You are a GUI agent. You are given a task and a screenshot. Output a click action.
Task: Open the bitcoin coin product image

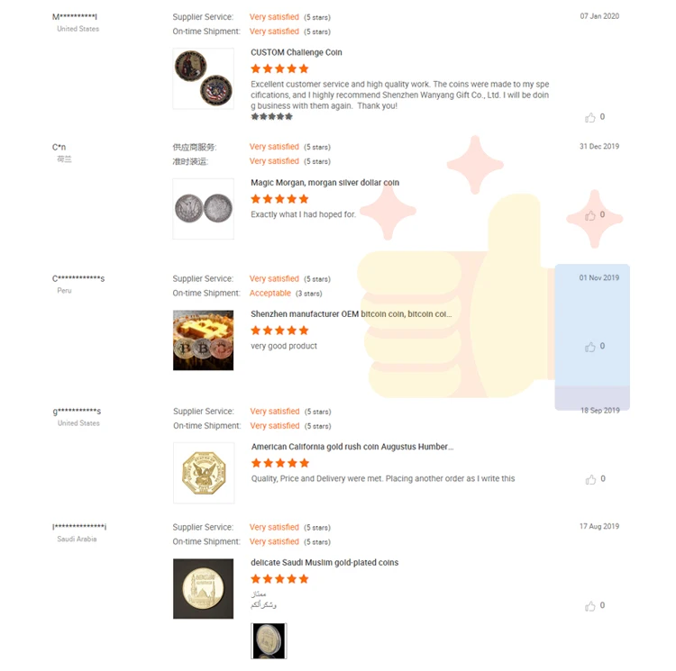coord(203,340)
